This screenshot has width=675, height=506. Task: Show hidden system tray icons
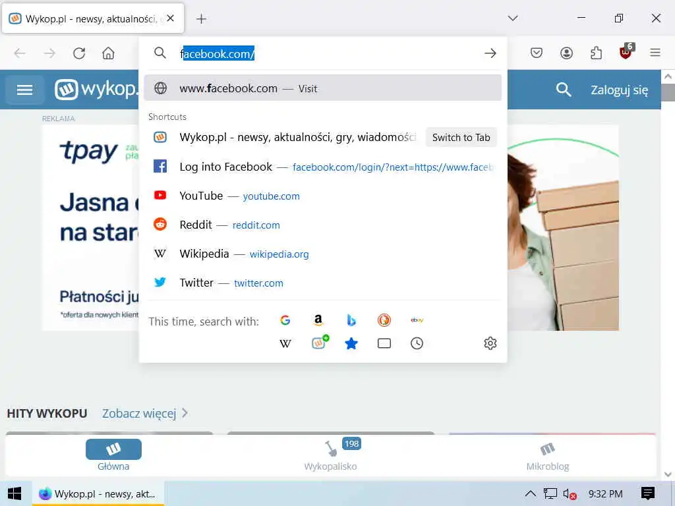531,493
